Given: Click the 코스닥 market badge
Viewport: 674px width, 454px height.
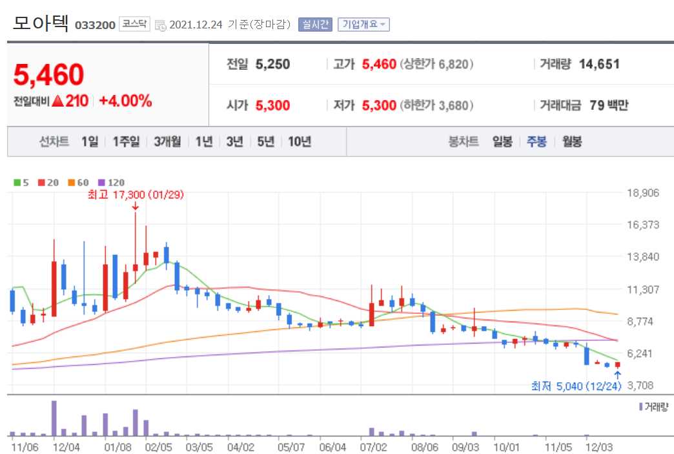Looking at the screenshot, I should [x=136, y=23].
